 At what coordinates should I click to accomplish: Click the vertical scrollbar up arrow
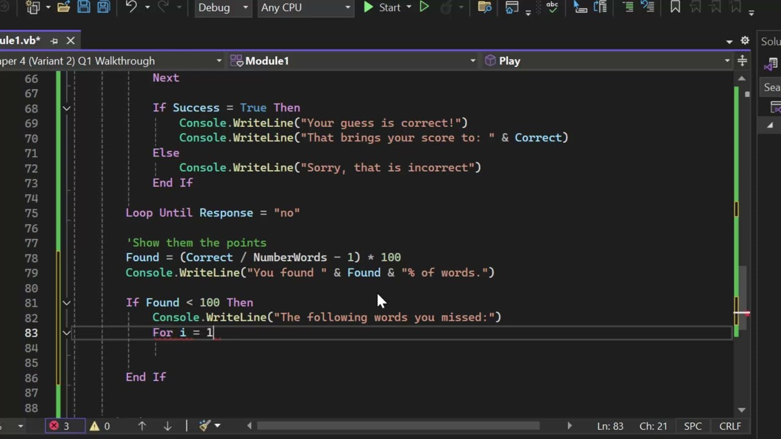[x=742, y=79]
